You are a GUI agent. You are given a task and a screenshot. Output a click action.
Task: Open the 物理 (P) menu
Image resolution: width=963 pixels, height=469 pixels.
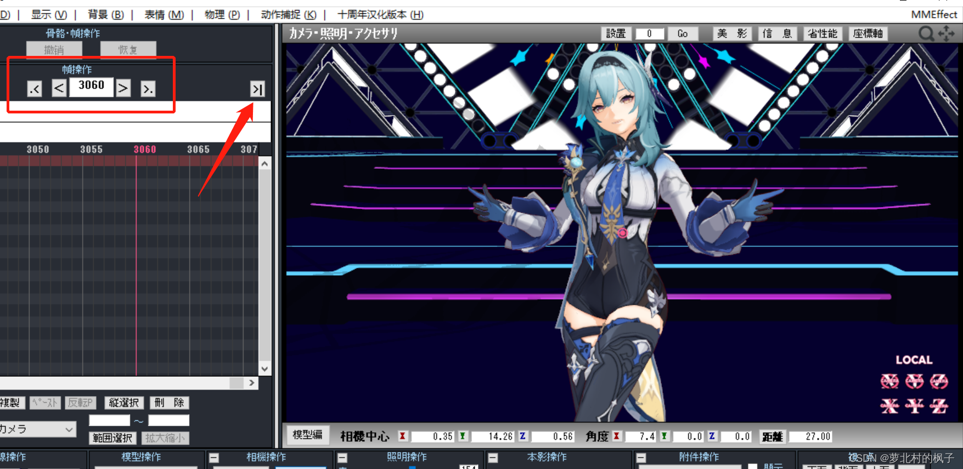[222, 15]
